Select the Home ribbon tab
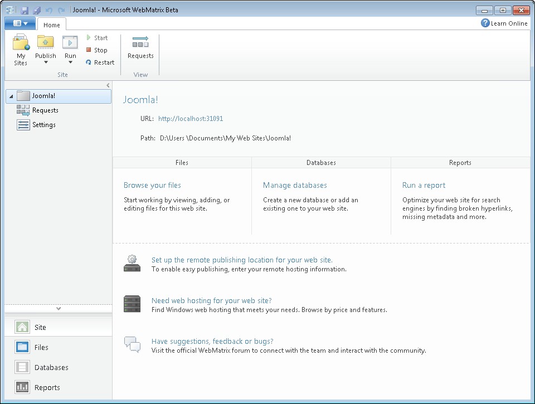535x404 pixels. pyautogui.click(x=51, y=25)
